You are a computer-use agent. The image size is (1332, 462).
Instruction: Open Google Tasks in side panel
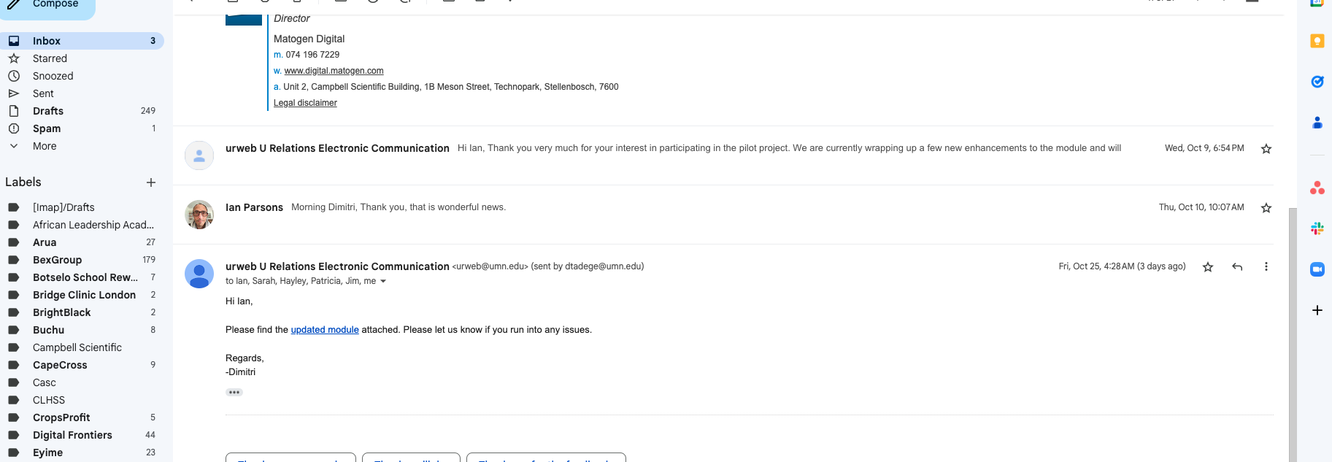[1317, 82]
